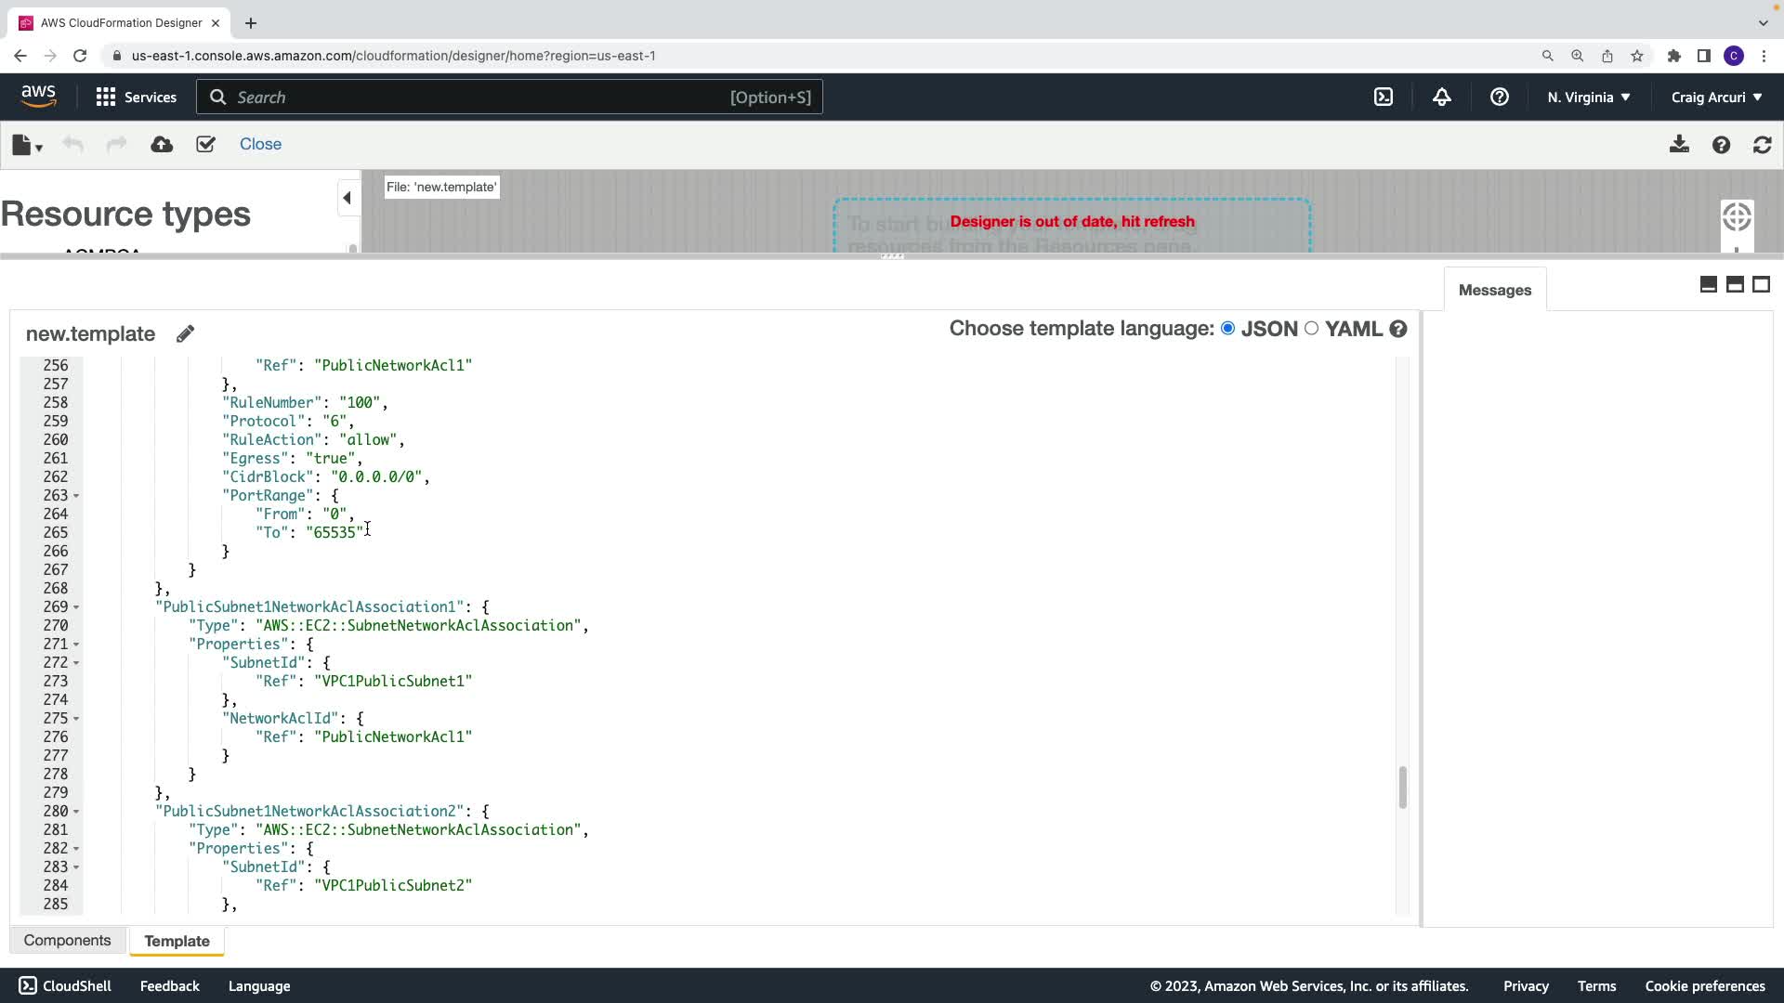
Task: Click the fit-to-window crosshair icon on canvas
Action: (1737, 217)
